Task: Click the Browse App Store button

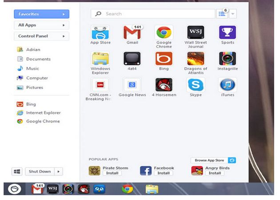Action: coord(208,160)
